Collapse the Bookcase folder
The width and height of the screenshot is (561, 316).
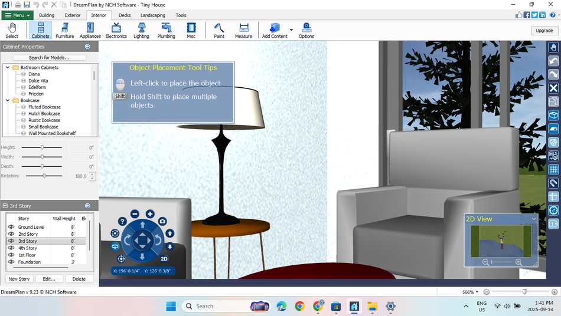pyautogui.click(x=8, y=100)
